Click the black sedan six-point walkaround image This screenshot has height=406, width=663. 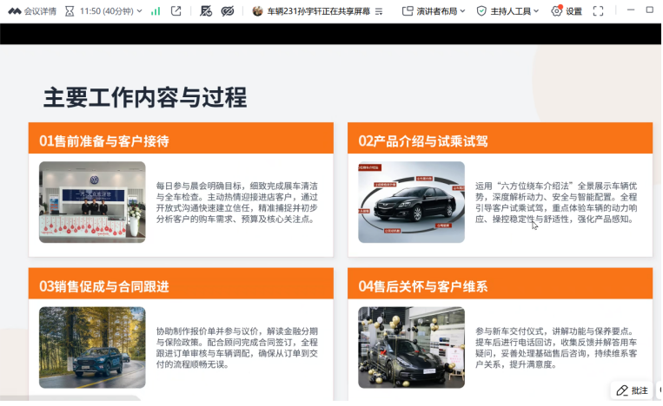click(411, 202)
